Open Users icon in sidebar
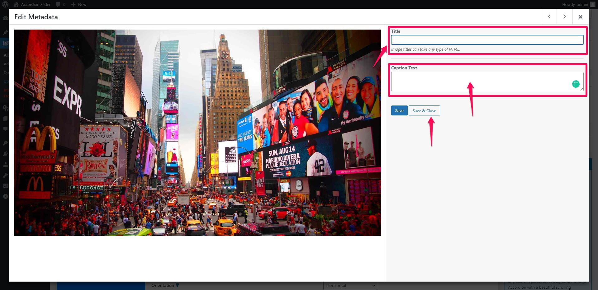Image resolution: width=598 pixels, height=290 pixels. coord(5,164)
